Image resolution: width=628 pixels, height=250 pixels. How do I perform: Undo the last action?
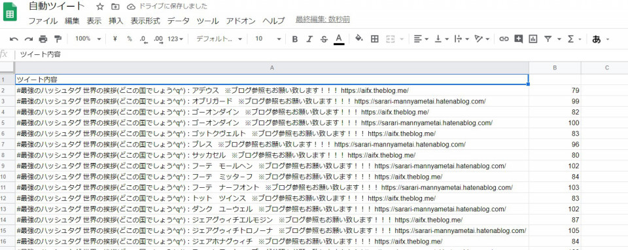click(14, 39)
